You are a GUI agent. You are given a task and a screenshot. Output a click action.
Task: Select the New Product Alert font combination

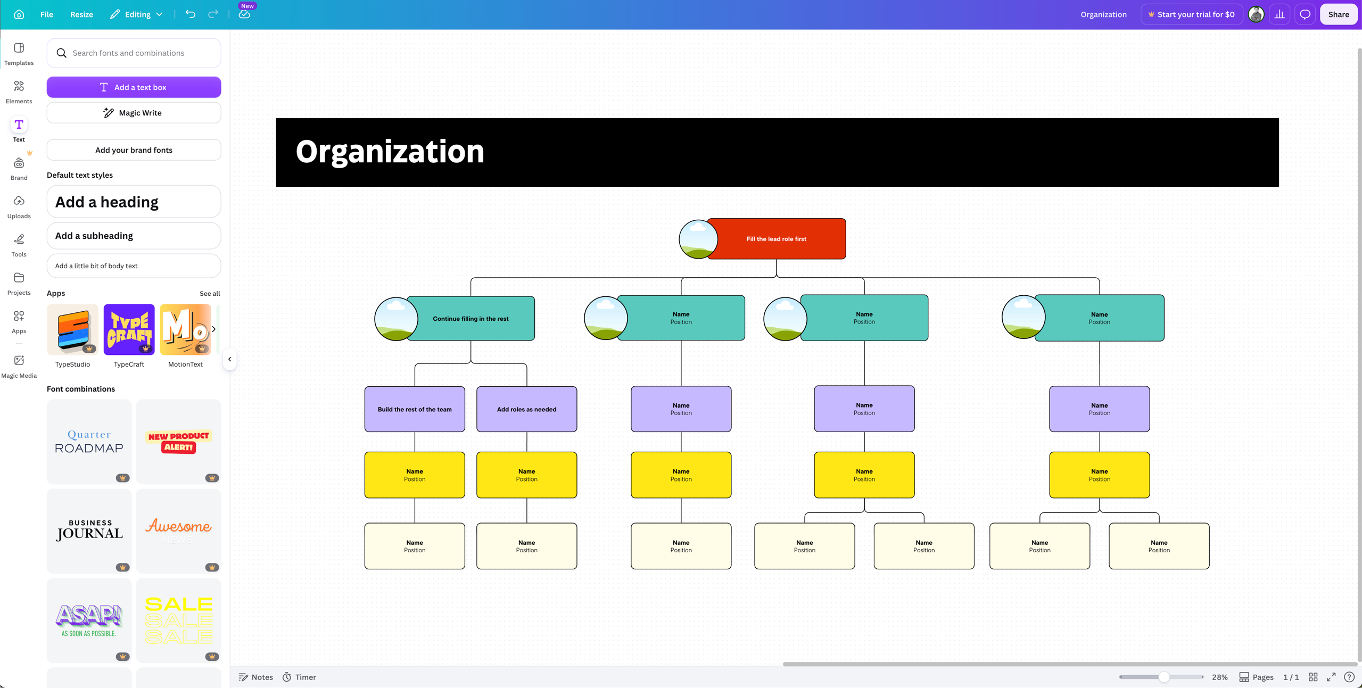[x=179, y=442]
